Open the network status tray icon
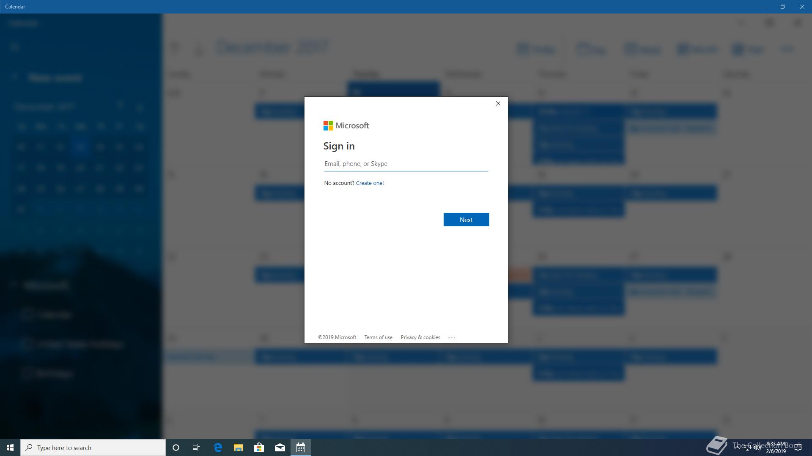The image size is (812, 456). [x=747, y=448]
